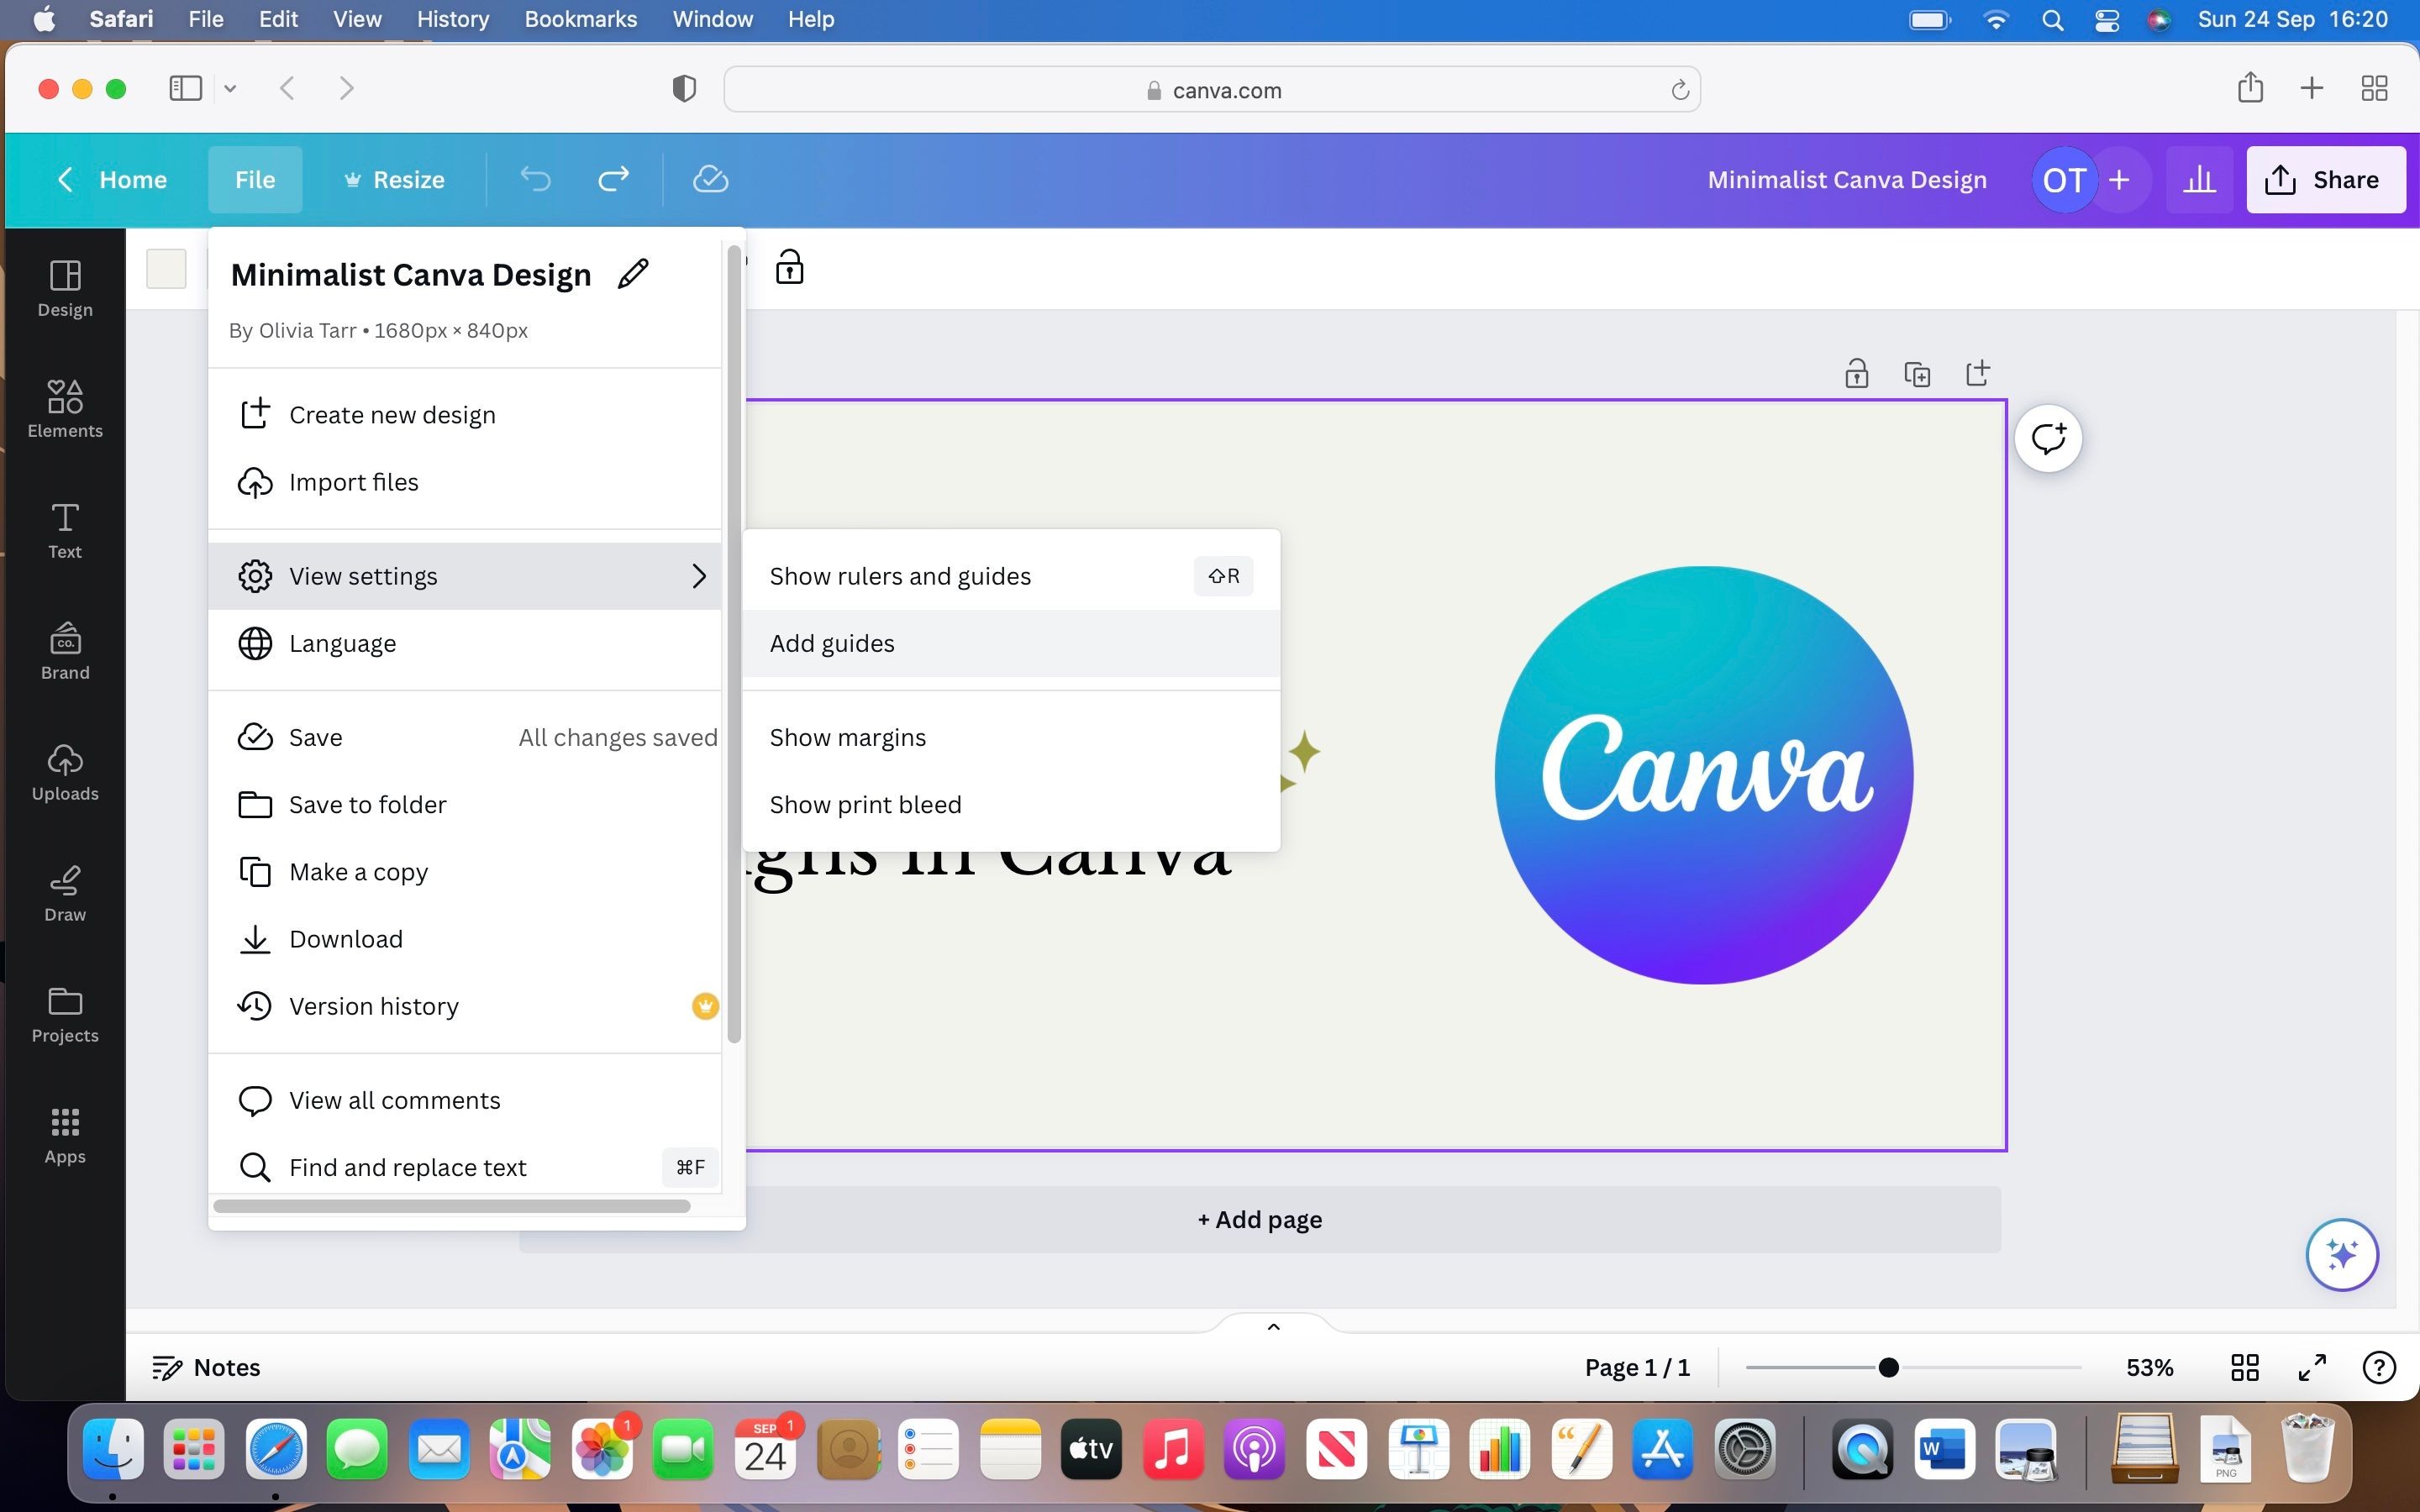Image resolution: width=2420 pixels, height=1512 pixels.
Task: Add a new page with page-plus icon
Action: tap(1977, 373)
